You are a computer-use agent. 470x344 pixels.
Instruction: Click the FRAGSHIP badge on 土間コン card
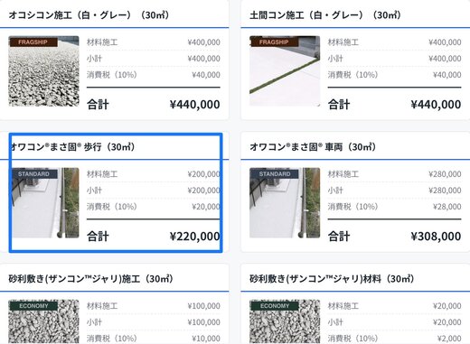pos(274,42)
